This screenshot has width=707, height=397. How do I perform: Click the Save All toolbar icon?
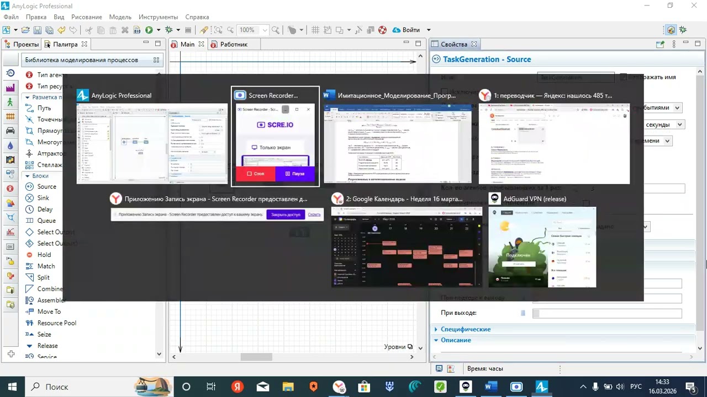[49, 30]
